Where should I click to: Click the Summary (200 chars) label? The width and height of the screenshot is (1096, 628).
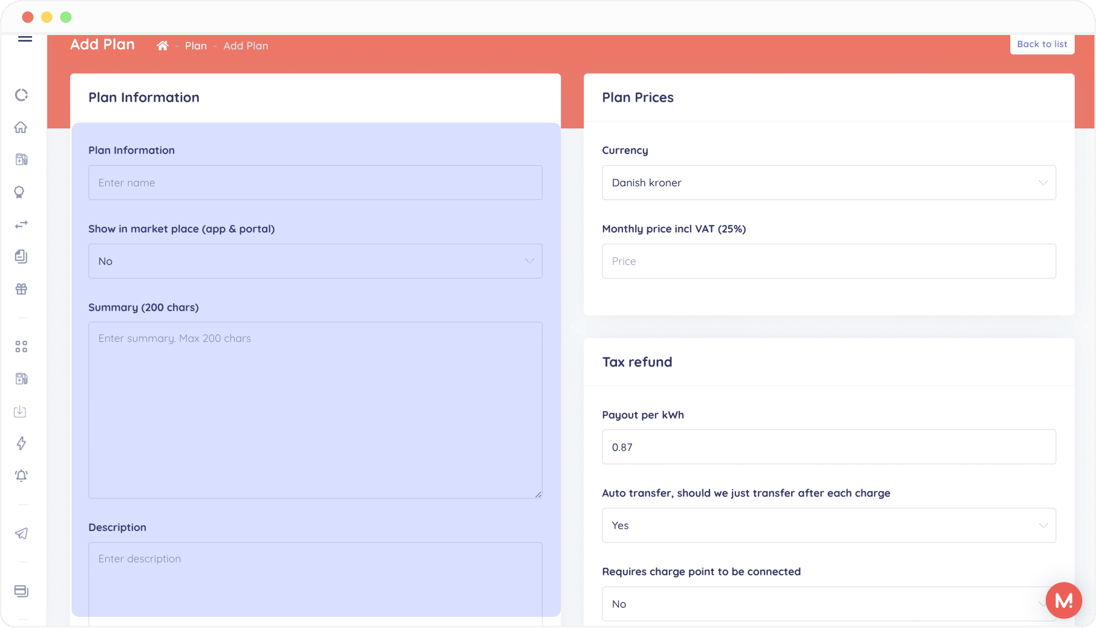click(144, 308)
